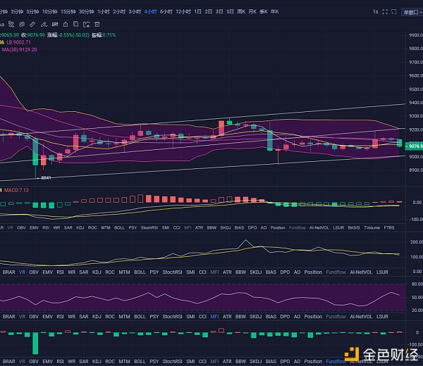
Task: Click highlighted MFI tab below the MFI panel
Action: (x=214, y=317)
